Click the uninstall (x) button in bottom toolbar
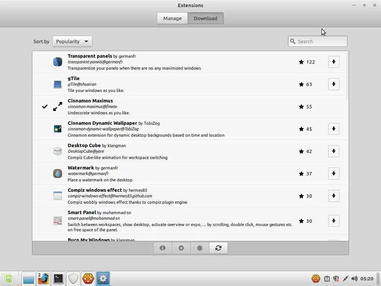 [x=181, y=248]
